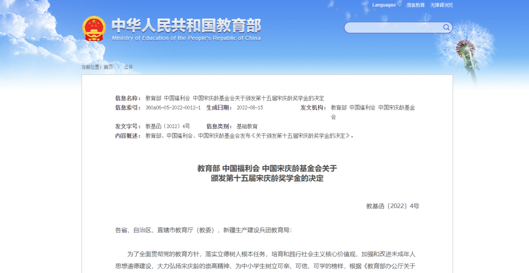This screenshot has height=273, width=529.
Task: Click the 内容概述 label
Action: pos(128,136)
